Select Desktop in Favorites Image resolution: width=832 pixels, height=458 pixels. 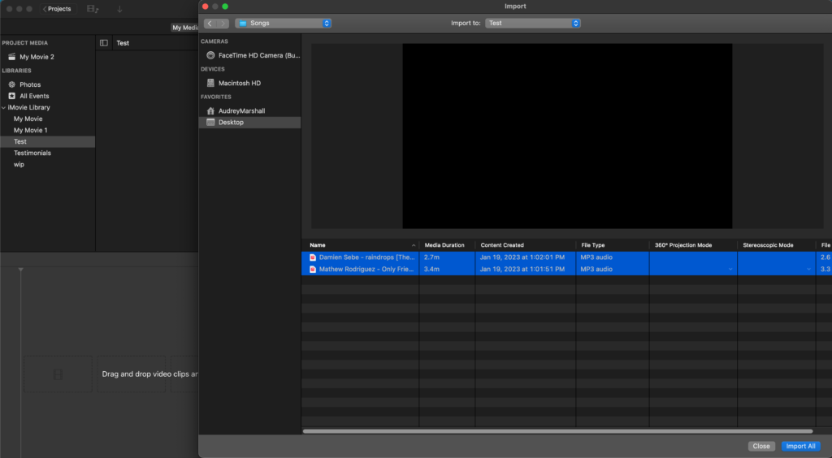pos(249,123)
